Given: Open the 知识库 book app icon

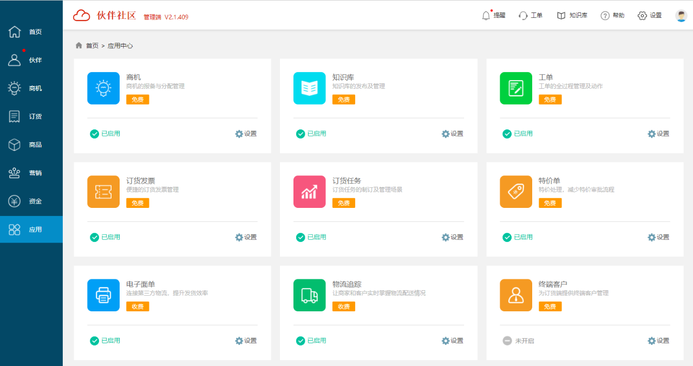Looking at the screenshot, I should click(309, 88).
